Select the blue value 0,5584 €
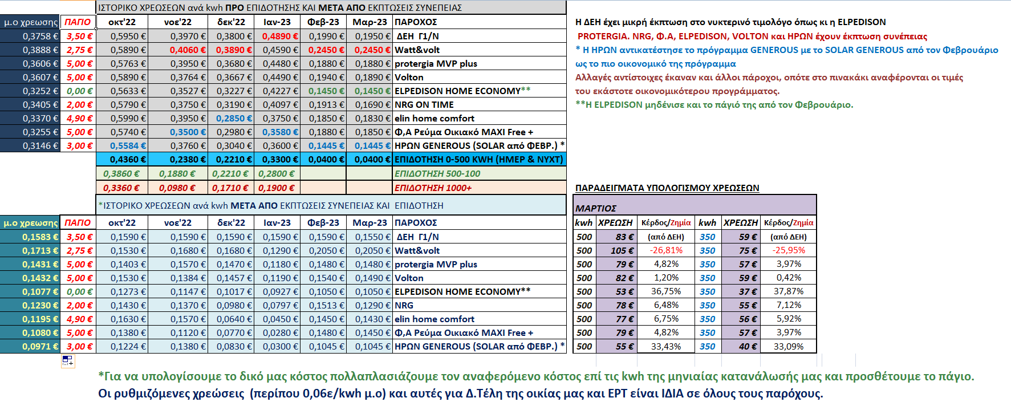 122,145
